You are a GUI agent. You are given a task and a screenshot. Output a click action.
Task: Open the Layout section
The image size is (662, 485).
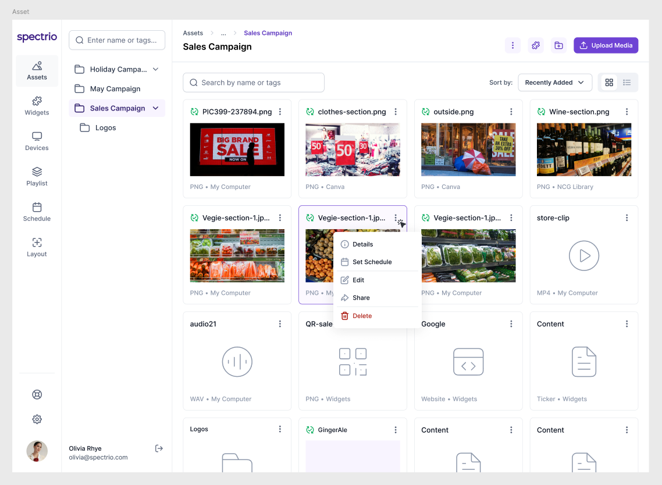37,247
